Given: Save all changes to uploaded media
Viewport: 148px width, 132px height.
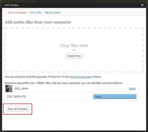Looking at the screenshot, I should tap(17, 109).
